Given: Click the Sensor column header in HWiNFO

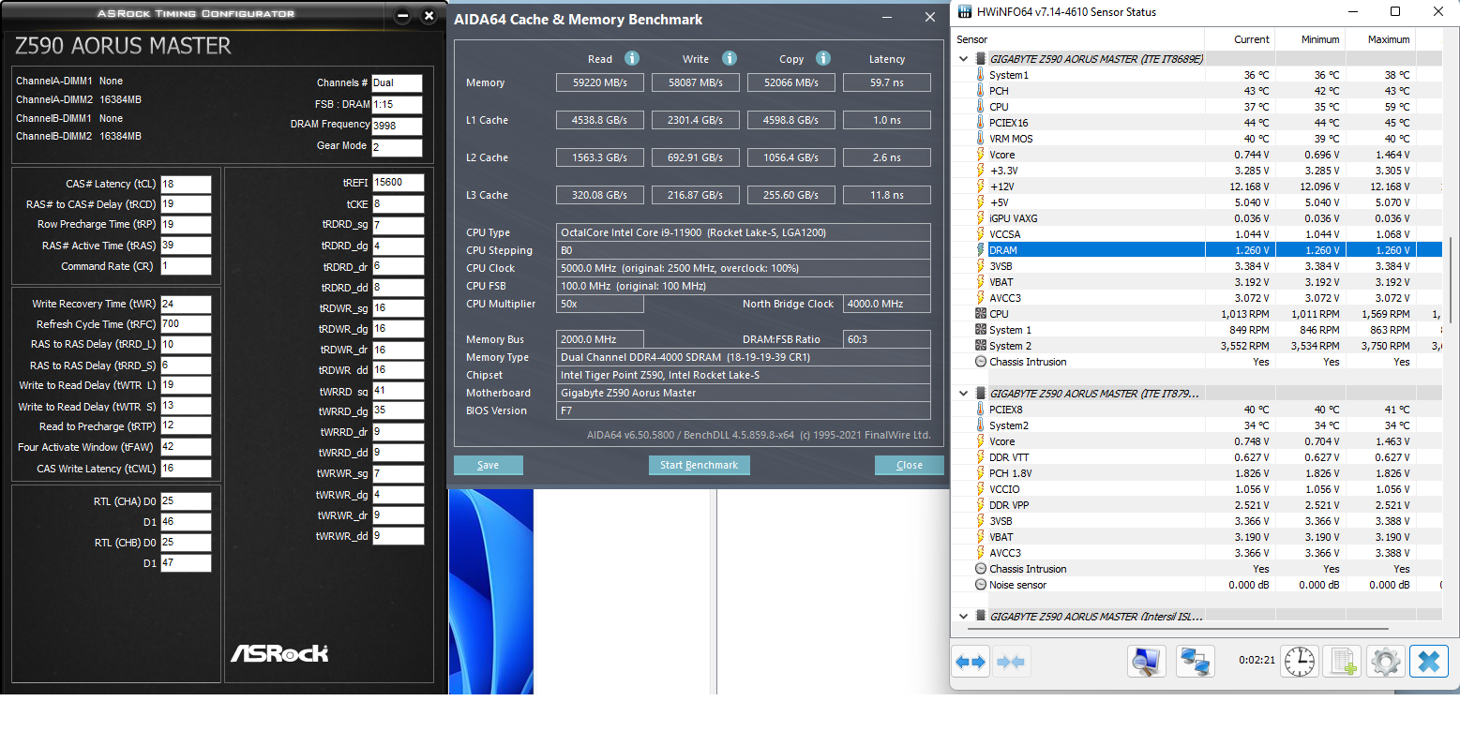Looking at the screenshot, I should (1078, 39).
